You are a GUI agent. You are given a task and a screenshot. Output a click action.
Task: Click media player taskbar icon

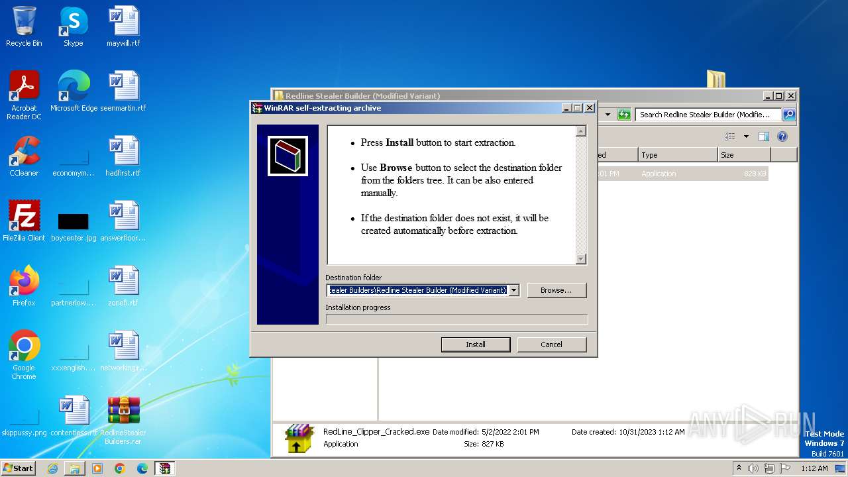click(97, 468)
